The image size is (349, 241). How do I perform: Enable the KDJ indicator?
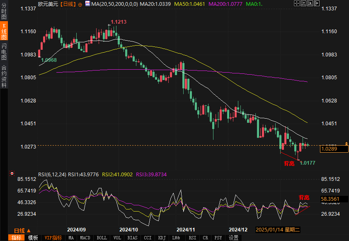click(162, 238)
